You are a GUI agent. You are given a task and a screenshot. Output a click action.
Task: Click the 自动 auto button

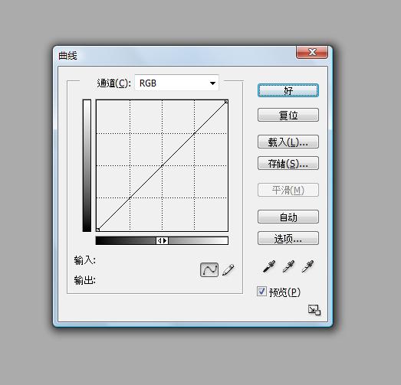click(x=288, y=217)
